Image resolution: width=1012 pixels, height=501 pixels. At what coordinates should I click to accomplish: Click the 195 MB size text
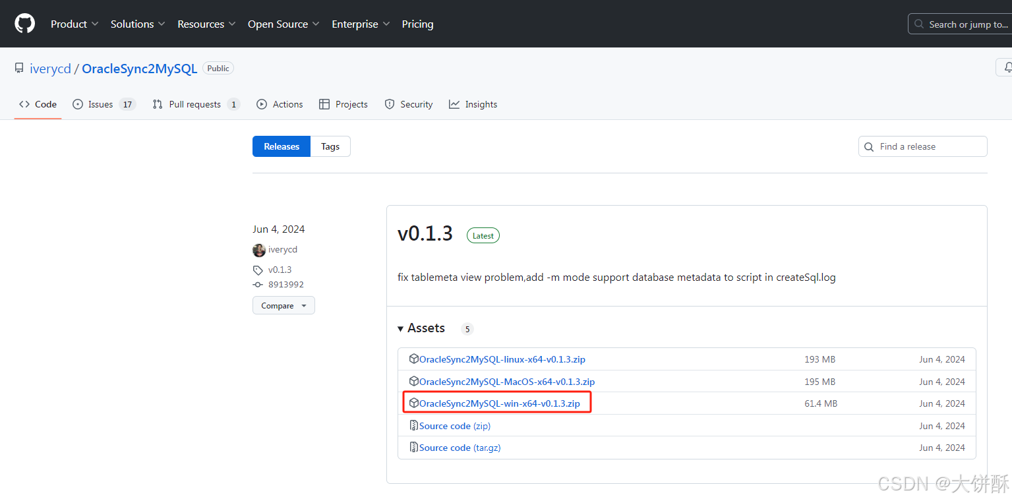tap(819, 382)
